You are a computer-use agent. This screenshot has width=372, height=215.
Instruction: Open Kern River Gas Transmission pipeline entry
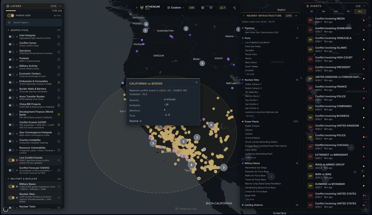pyautogui.click(x=262, y=32)
